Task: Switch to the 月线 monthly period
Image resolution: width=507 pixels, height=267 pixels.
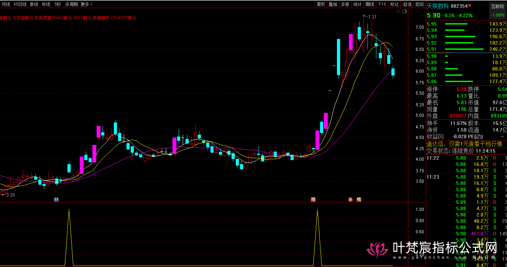Action: (5, 4)
